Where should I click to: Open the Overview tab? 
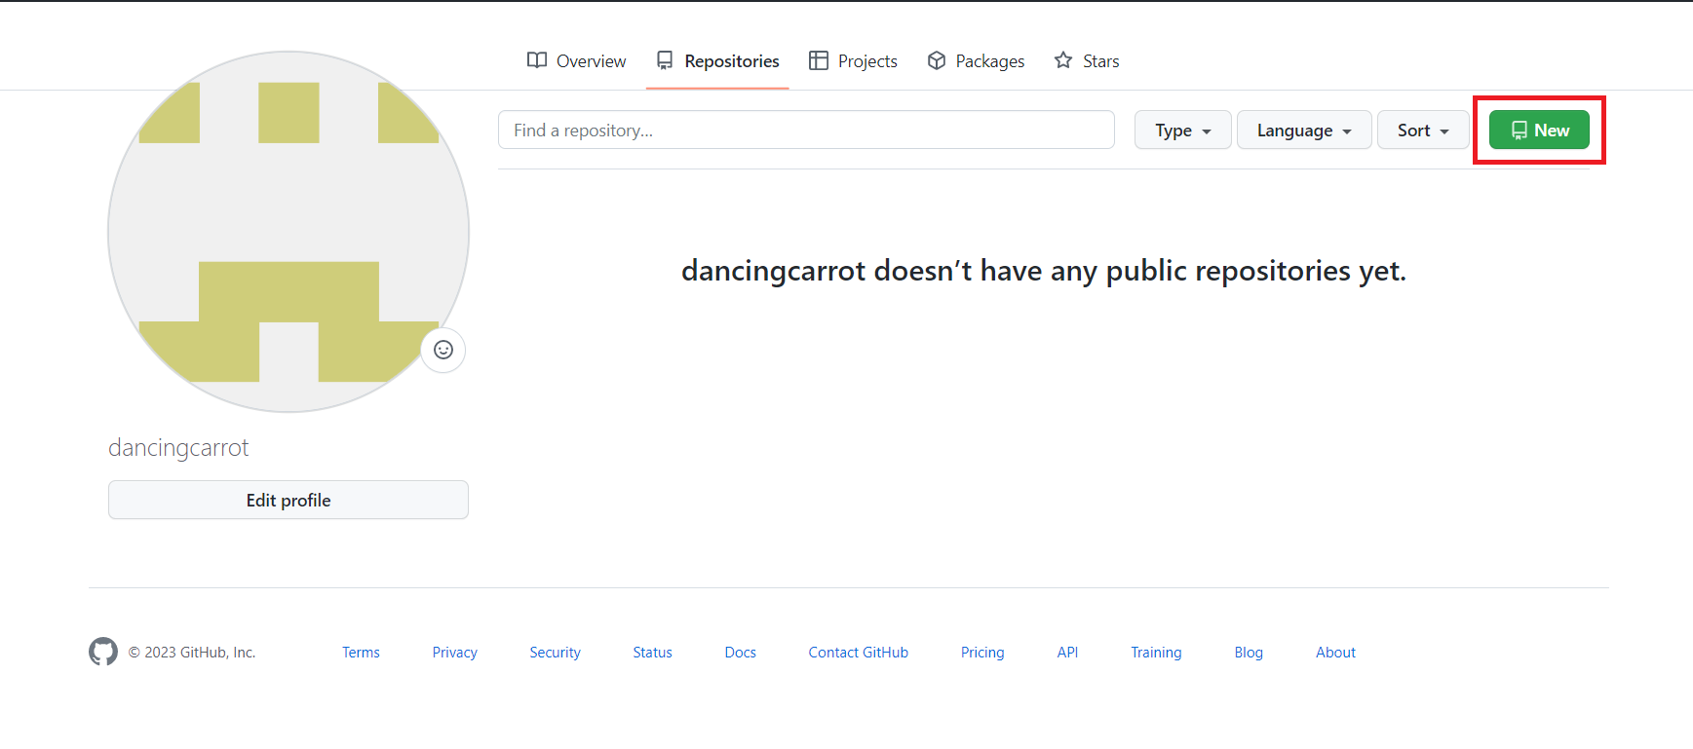coord(577,61)
